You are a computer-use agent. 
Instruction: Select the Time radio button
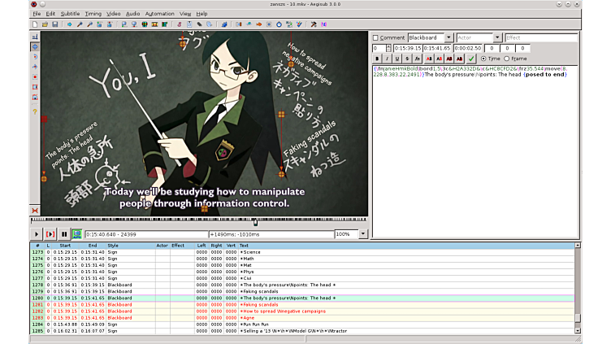[x=484, y=59]
